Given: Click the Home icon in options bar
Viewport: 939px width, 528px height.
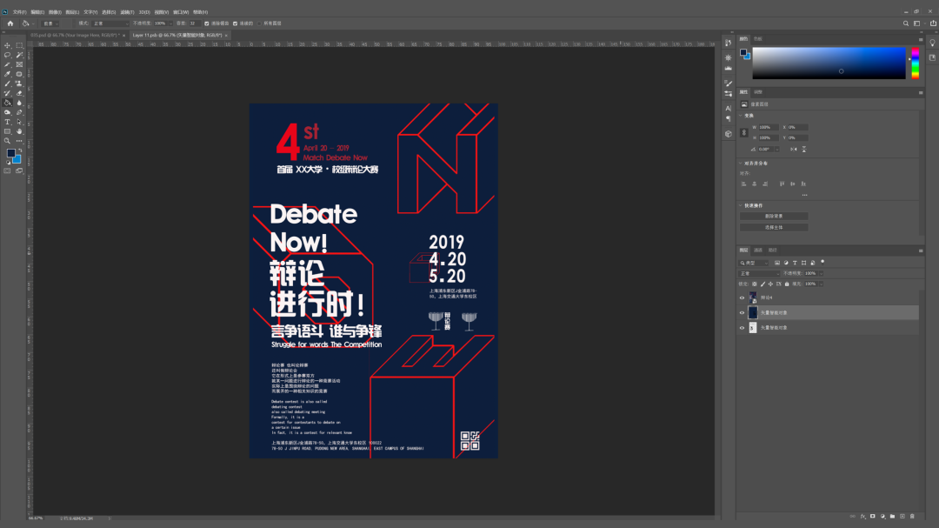Looking at the screenshot, I should click(10, 23).
